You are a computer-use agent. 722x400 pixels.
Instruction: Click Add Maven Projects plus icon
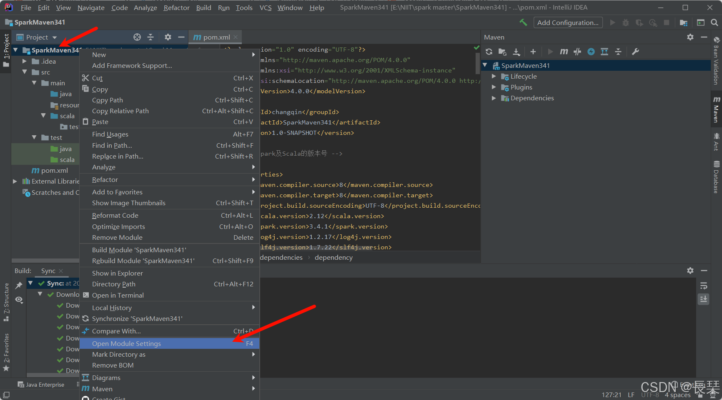tap(533, 52)
